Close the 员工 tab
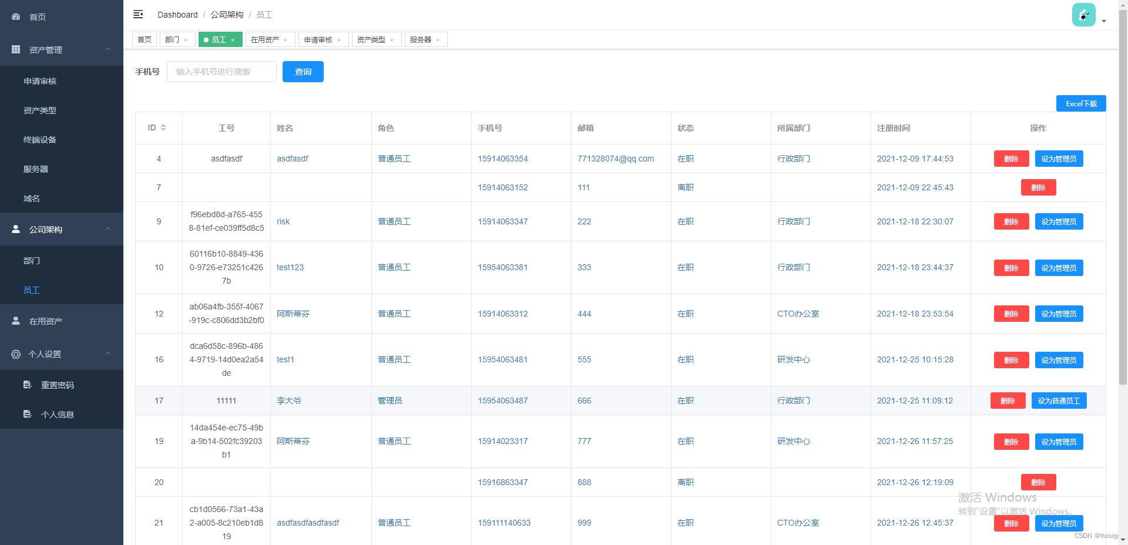The width and height of the screenshot is (1128, 545). point(233,40)
